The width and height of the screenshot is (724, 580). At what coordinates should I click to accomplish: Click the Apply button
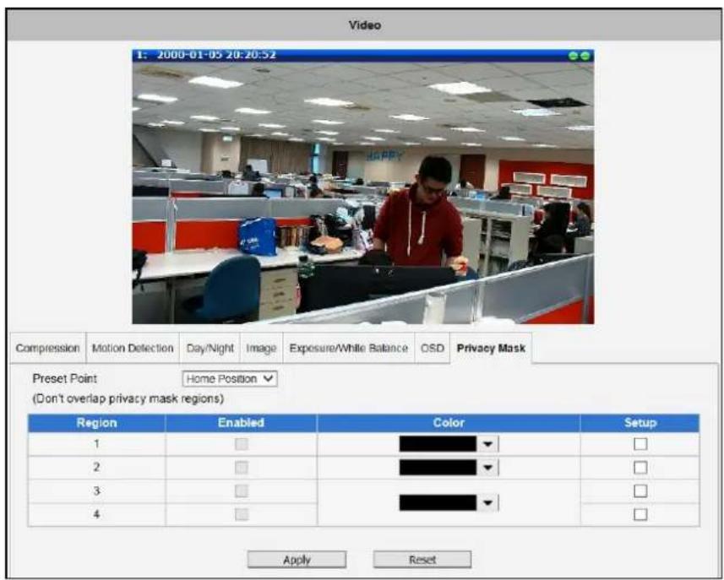point(297,560)
